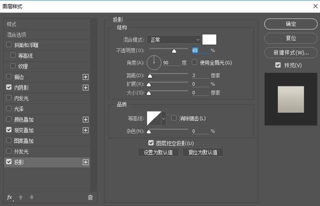Click the 新建样式(W)... button

(x=290, y=52)
